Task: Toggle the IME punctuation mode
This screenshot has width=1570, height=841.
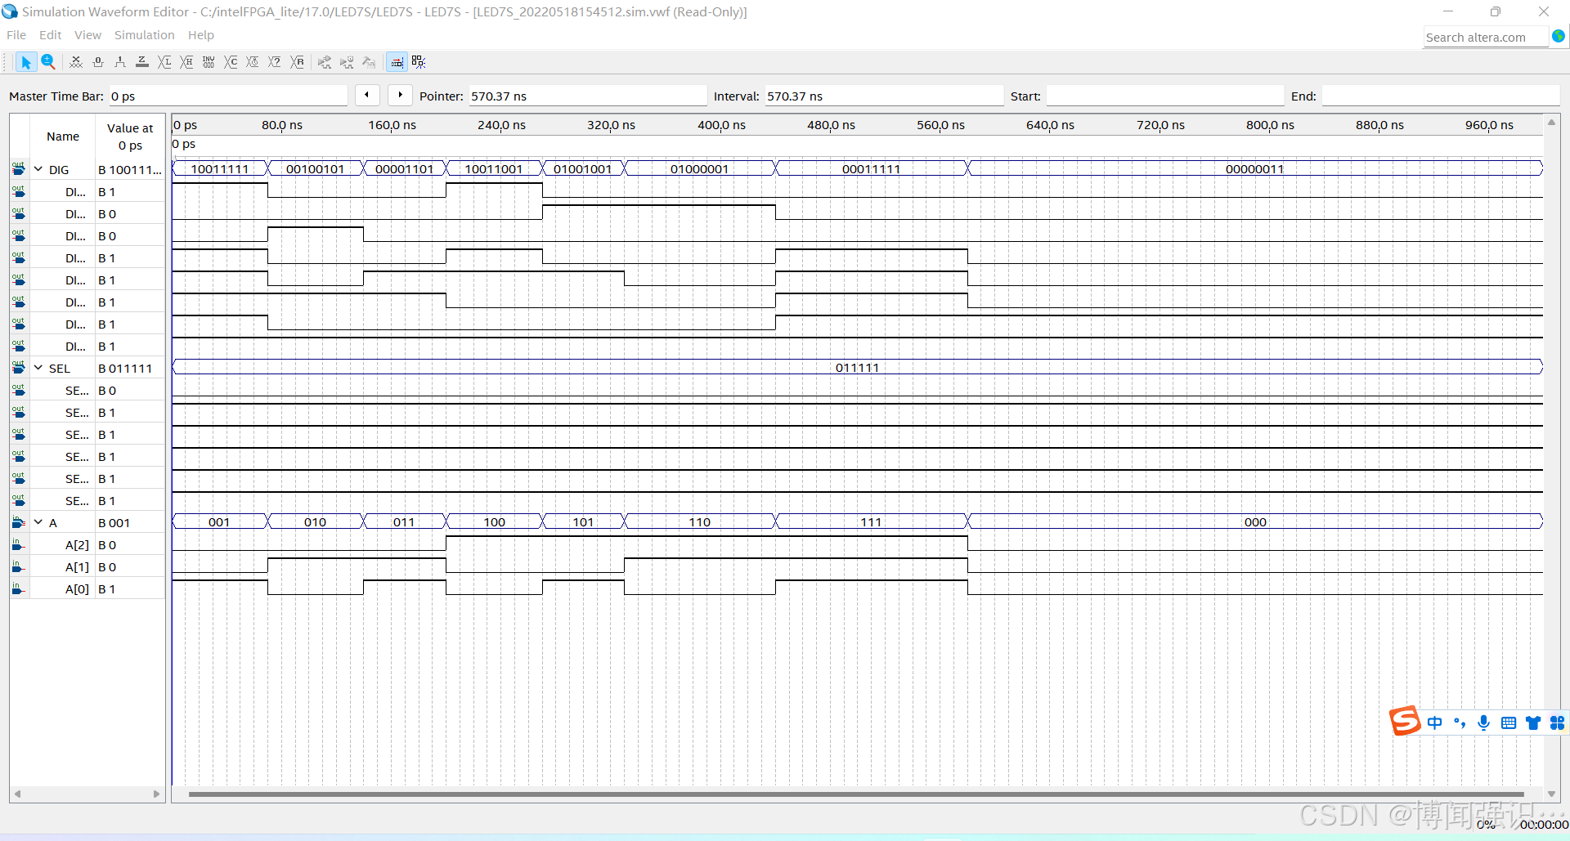Action: (1460, 722)
